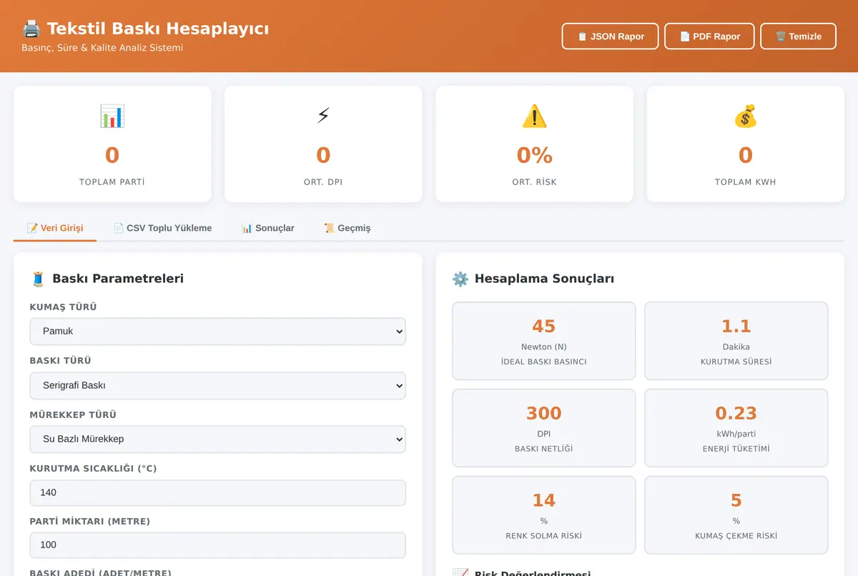Click the lightning bolt icon above Ort. DPI
The height and width of the screenshot is (576, 858).
click(323, 116)
